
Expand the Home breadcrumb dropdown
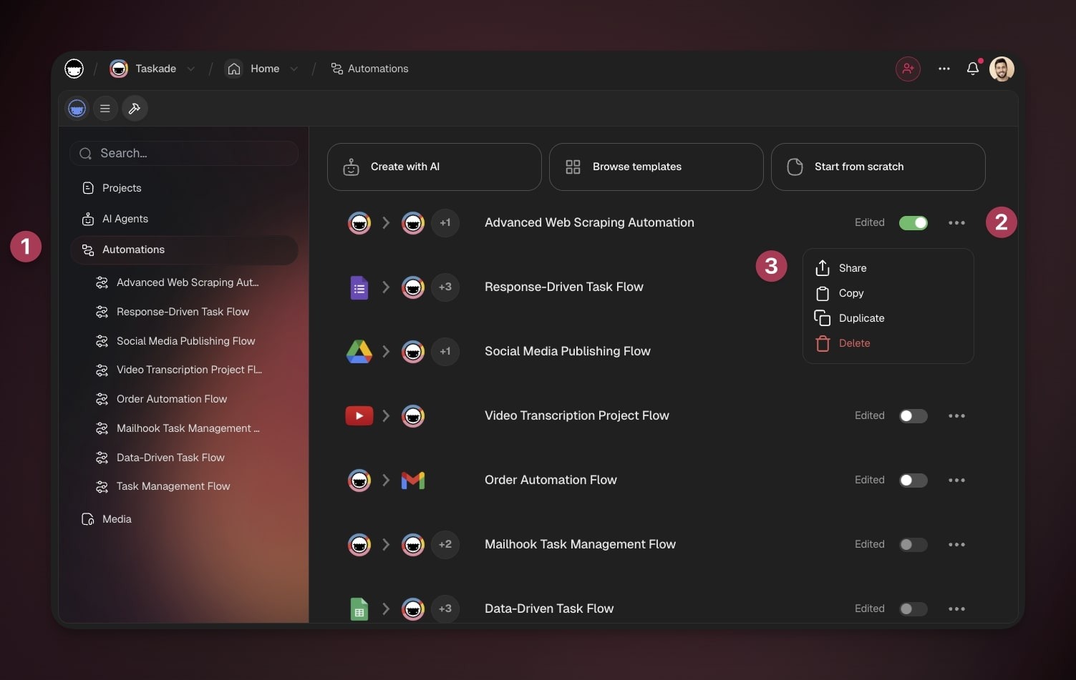point(294,69)
